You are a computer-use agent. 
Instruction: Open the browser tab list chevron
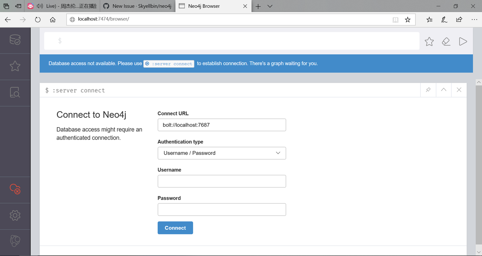point(270,6)
